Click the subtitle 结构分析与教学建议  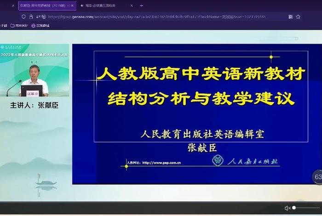201,98
